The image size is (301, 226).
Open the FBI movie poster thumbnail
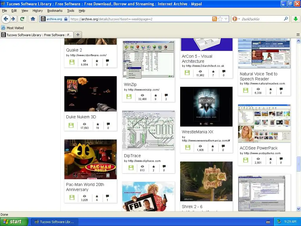pyautogui.click(x=148, y=197)
